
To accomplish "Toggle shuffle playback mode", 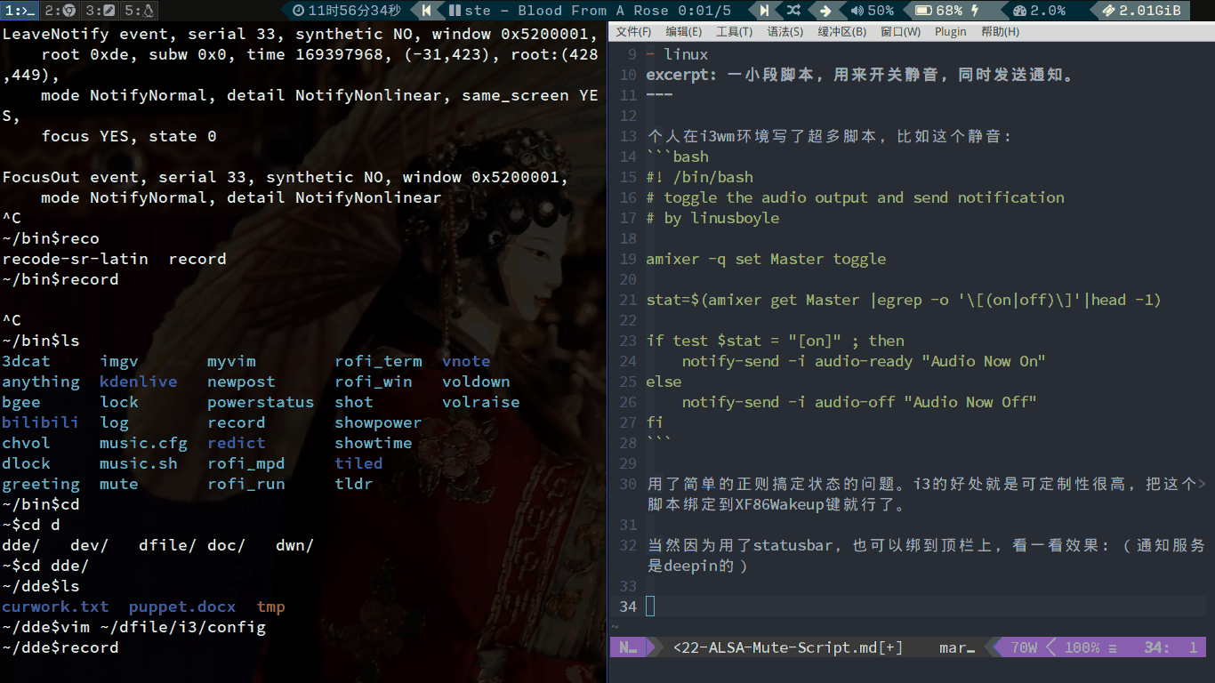I will point(793,11).
